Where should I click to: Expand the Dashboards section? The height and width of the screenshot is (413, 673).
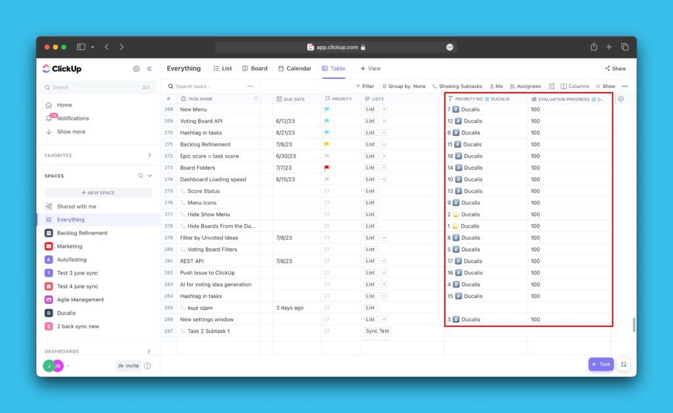pos(150,351)
